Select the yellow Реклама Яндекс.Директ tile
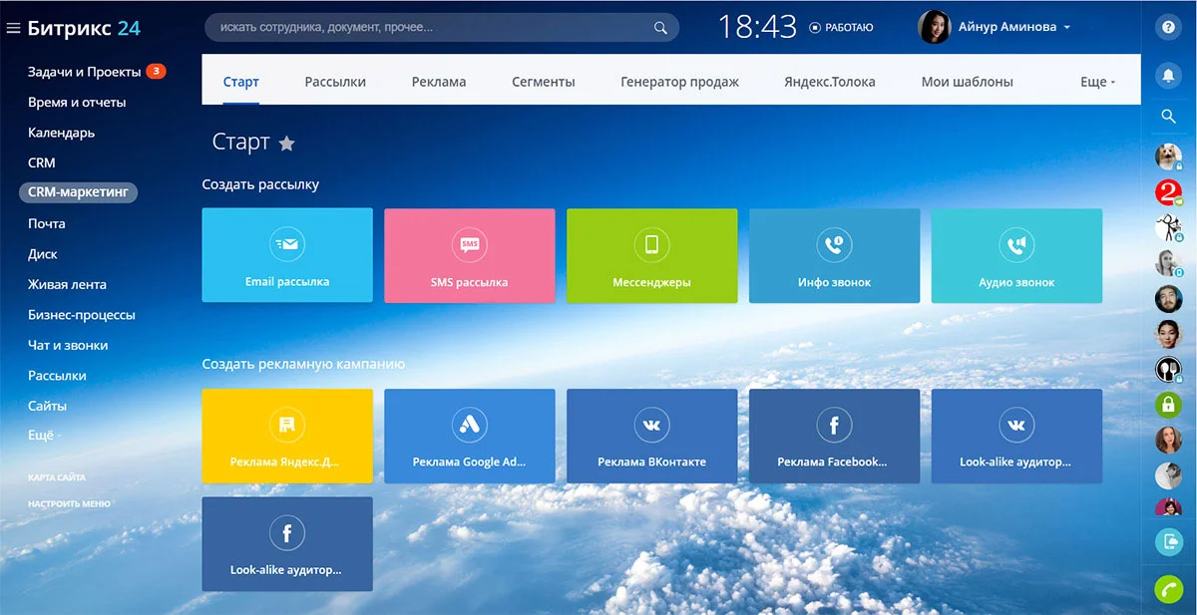This screenshot has height=615, width=1197. tap(287, 436)
